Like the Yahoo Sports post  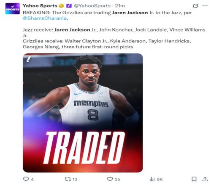tap(110, 179)
